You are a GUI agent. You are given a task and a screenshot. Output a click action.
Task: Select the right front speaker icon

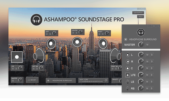[x=103, y=43]
